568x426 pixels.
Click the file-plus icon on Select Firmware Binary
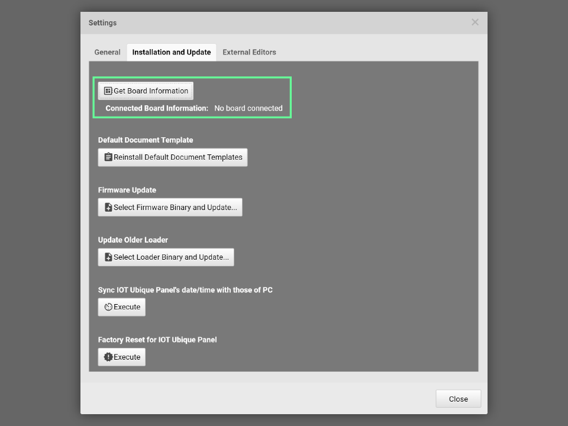tap(108, 208)
